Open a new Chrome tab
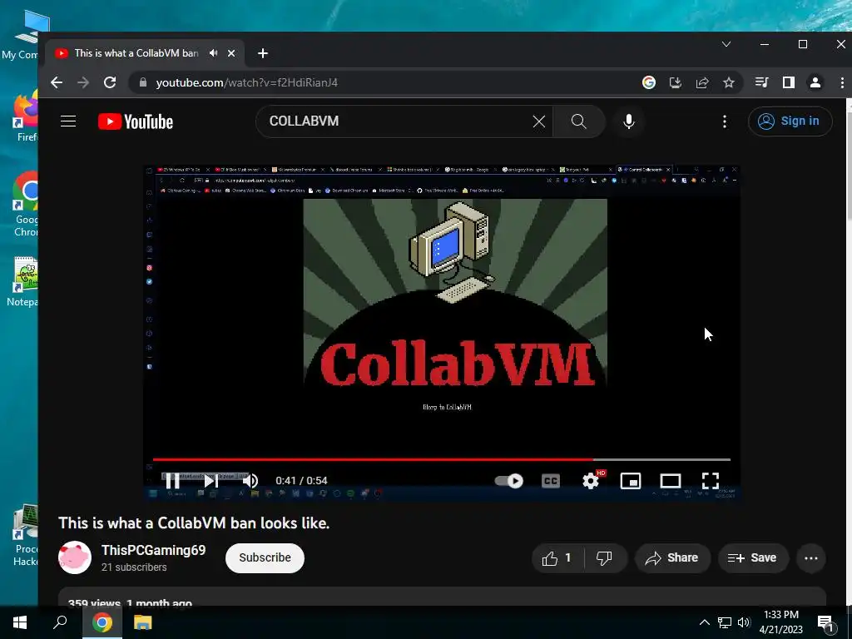 coord(262,52)
